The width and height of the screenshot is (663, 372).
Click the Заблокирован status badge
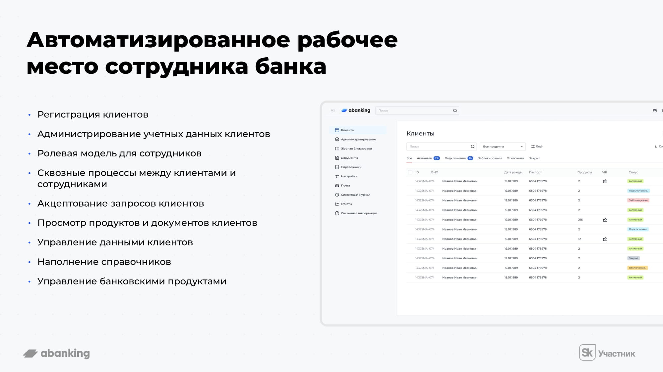coord(638,200)
